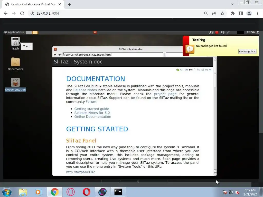This screenshot has width=263, height=197.
Task: Go forward in the SliTaz doc browser
Action: pos(60,55)
